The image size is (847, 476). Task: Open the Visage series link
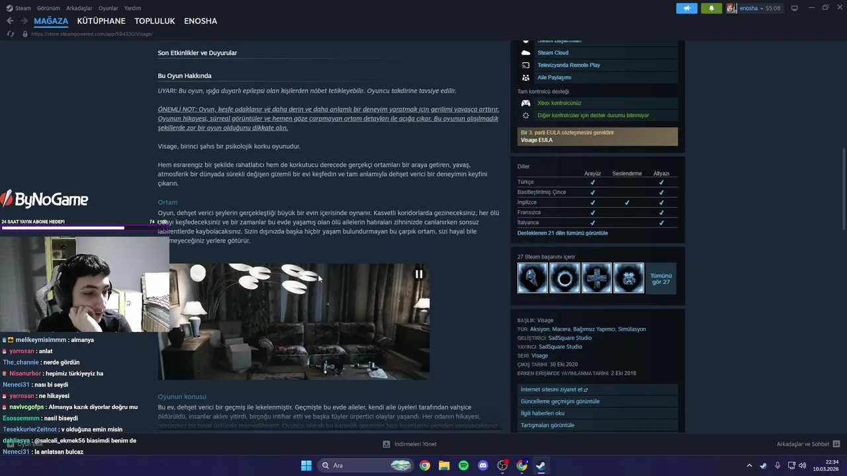(539, 356)
